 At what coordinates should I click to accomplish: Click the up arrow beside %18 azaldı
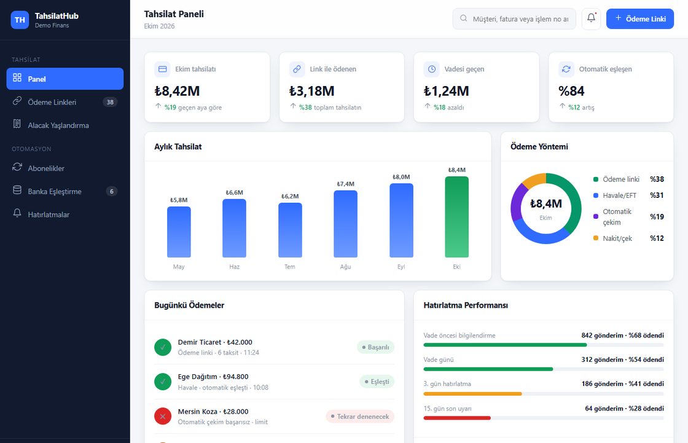[x=428, y=106]
